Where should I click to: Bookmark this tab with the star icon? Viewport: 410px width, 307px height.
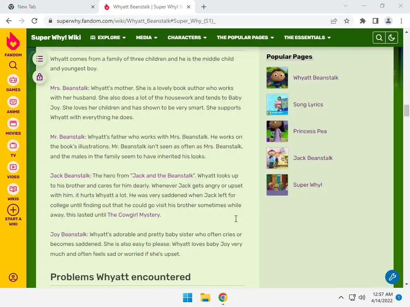tap(347, 21)
